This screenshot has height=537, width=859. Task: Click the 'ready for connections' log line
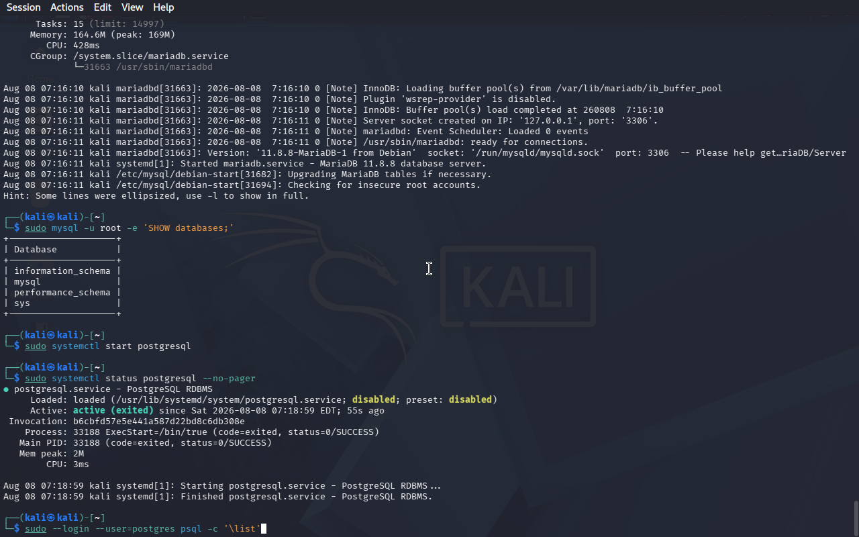[296, 142]
